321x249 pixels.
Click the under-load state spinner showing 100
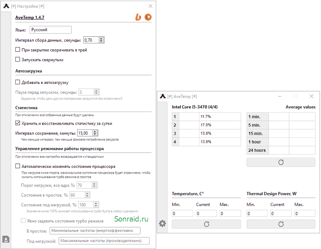click(88, 205)
